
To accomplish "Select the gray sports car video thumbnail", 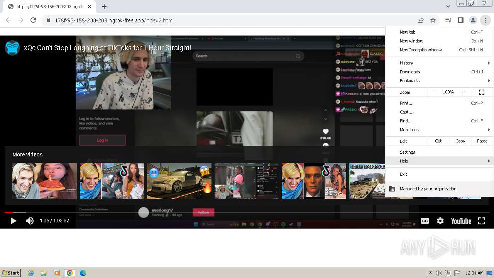I will (179, 181).
